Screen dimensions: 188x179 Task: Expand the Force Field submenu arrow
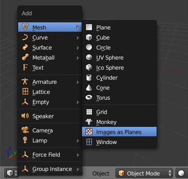coord(78,155)
